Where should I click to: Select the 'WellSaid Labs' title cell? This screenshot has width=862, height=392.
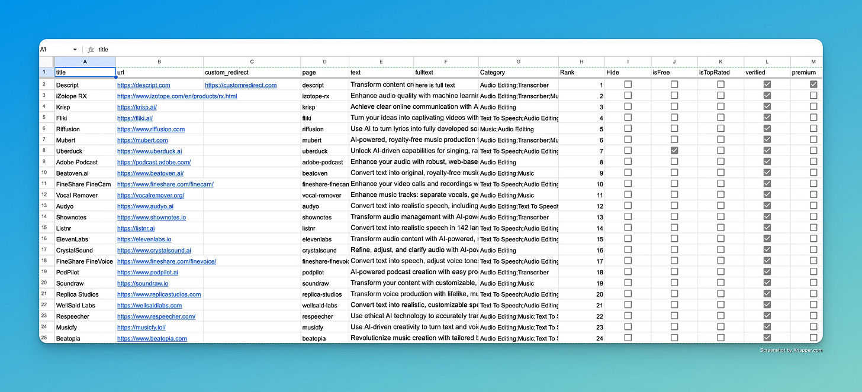click(85, 305)
